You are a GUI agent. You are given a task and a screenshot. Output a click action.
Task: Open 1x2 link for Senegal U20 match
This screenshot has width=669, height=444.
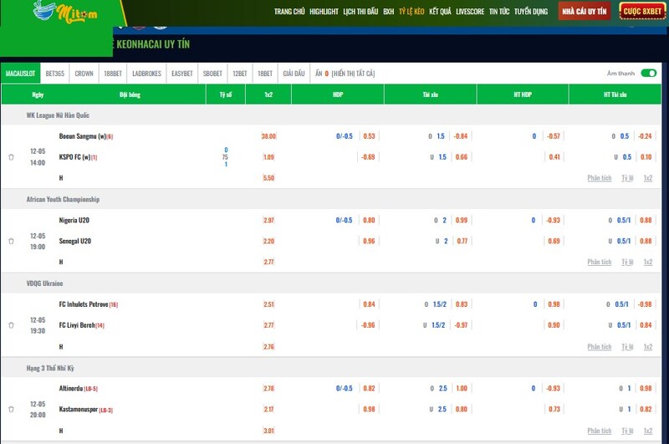pos(647,262)
